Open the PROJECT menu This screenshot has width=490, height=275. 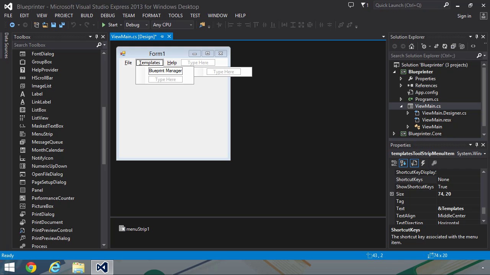pos(64,15)
